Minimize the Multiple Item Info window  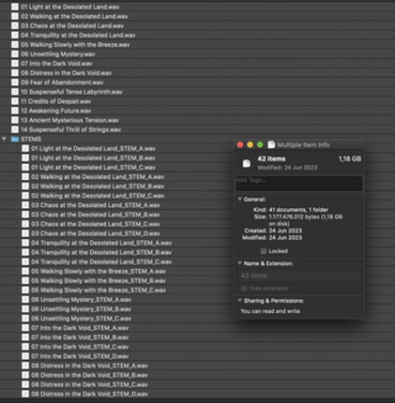point(250,144)
